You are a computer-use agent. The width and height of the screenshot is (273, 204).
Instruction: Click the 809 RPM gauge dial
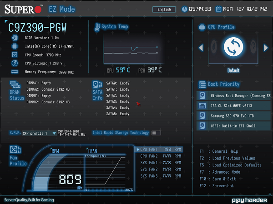click(57, 173)
